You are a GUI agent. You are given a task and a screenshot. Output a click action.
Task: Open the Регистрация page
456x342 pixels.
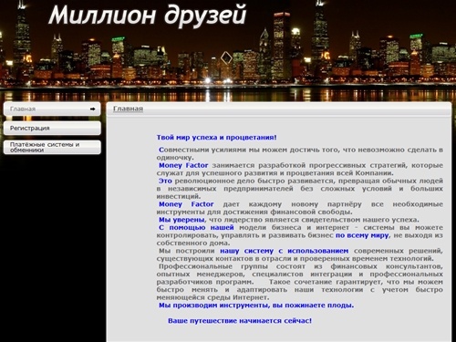coord(52,128)
